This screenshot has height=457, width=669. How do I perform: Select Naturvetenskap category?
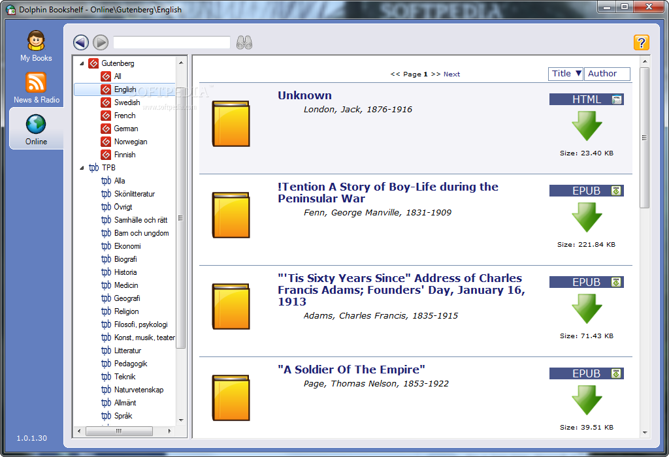(139, 390)
